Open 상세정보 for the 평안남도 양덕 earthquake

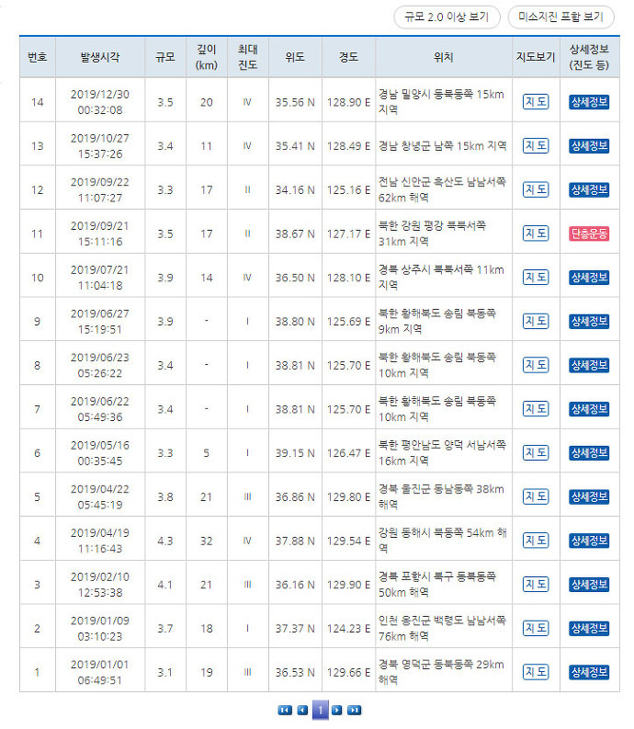coord(589,453)
